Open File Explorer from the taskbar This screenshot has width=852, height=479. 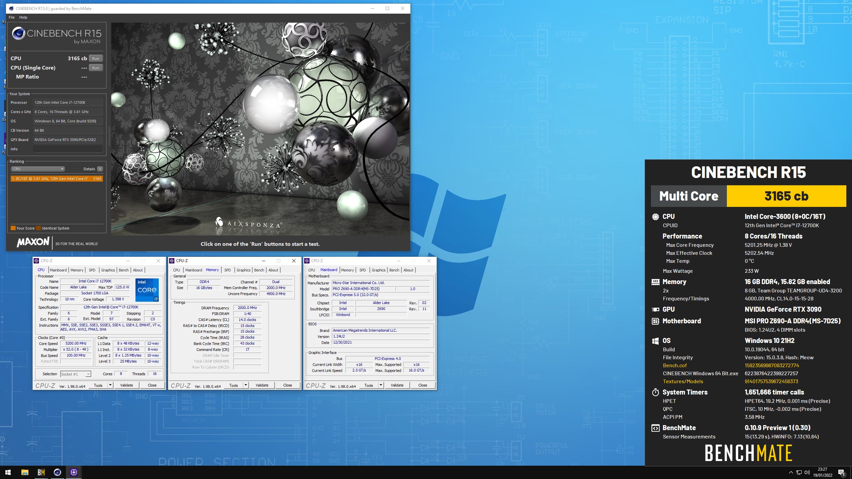coord(25,472)
